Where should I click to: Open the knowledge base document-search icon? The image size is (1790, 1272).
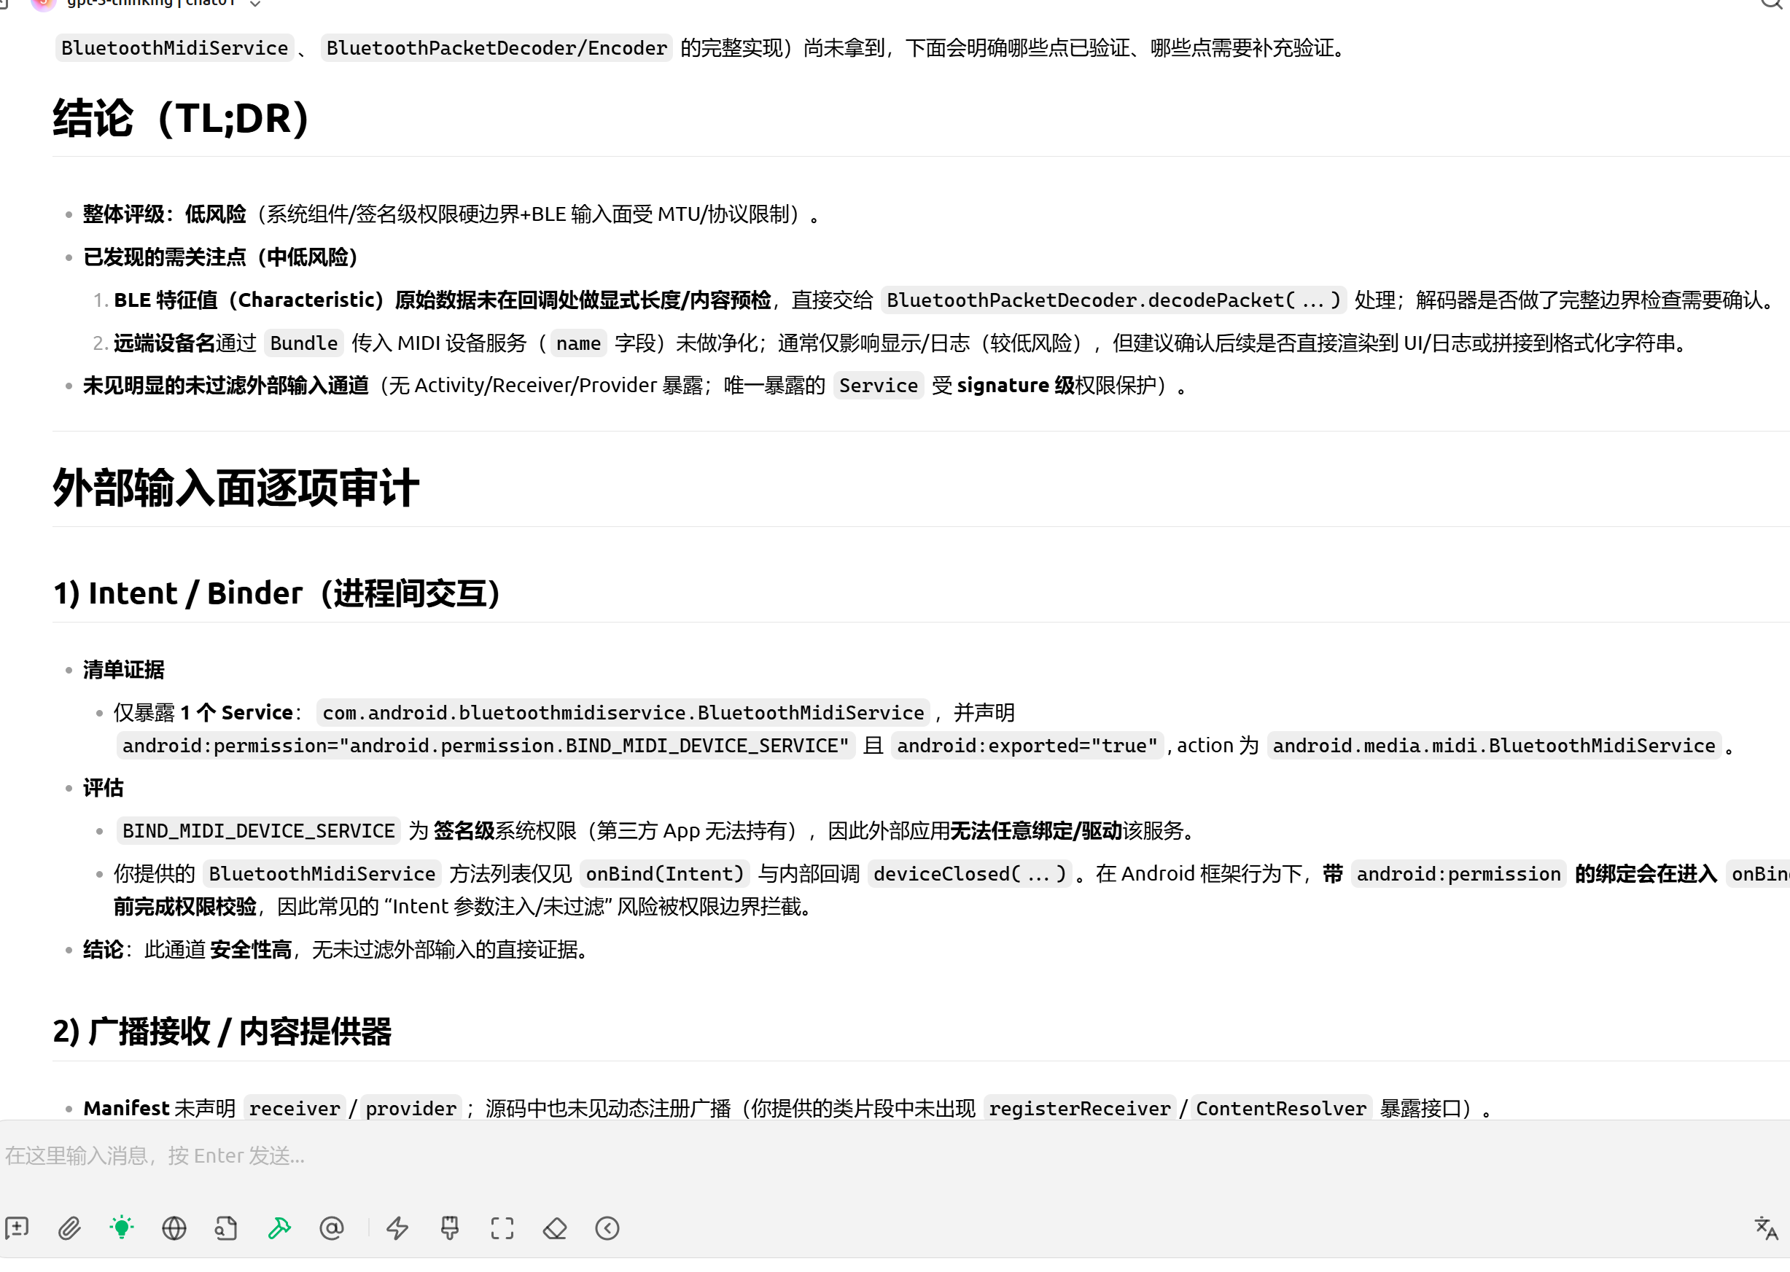click(x=225, y=1228)
